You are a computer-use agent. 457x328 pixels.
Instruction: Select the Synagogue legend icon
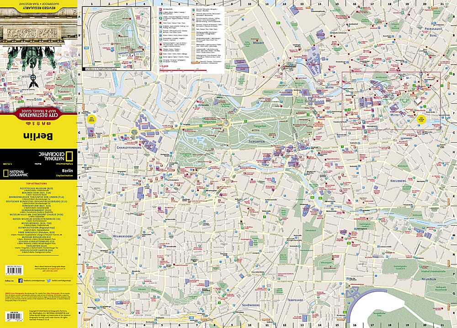[x=160, y=61]
